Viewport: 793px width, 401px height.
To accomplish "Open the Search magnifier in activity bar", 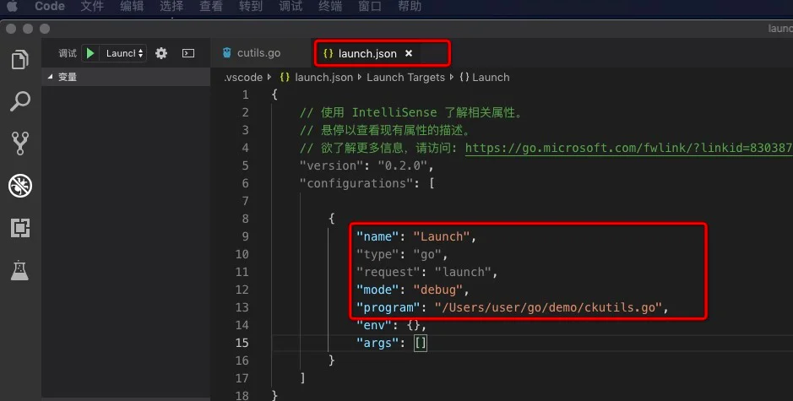I will (x=19, y=101).
